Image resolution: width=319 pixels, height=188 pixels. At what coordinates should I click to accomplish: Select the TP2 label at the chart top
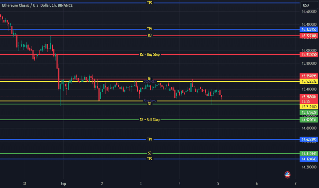tap(150, 3)
